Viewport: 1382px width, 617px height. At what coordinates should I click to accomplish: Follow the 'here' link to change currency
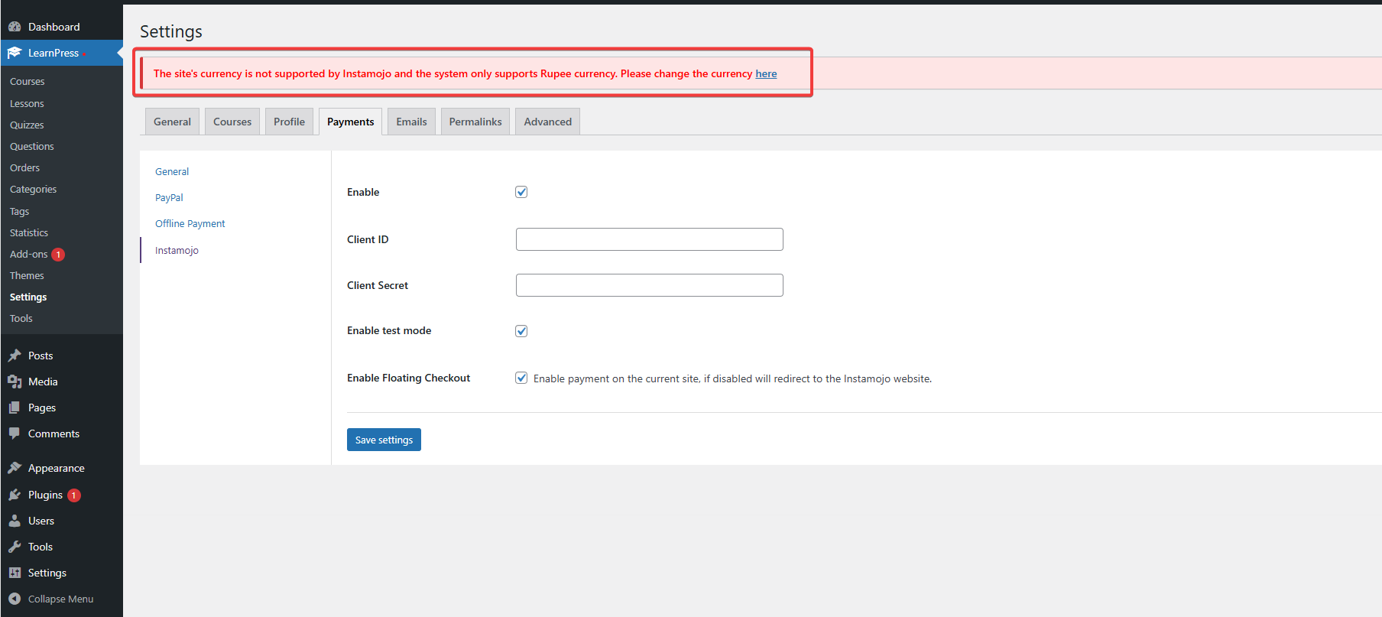click(766, 73)
